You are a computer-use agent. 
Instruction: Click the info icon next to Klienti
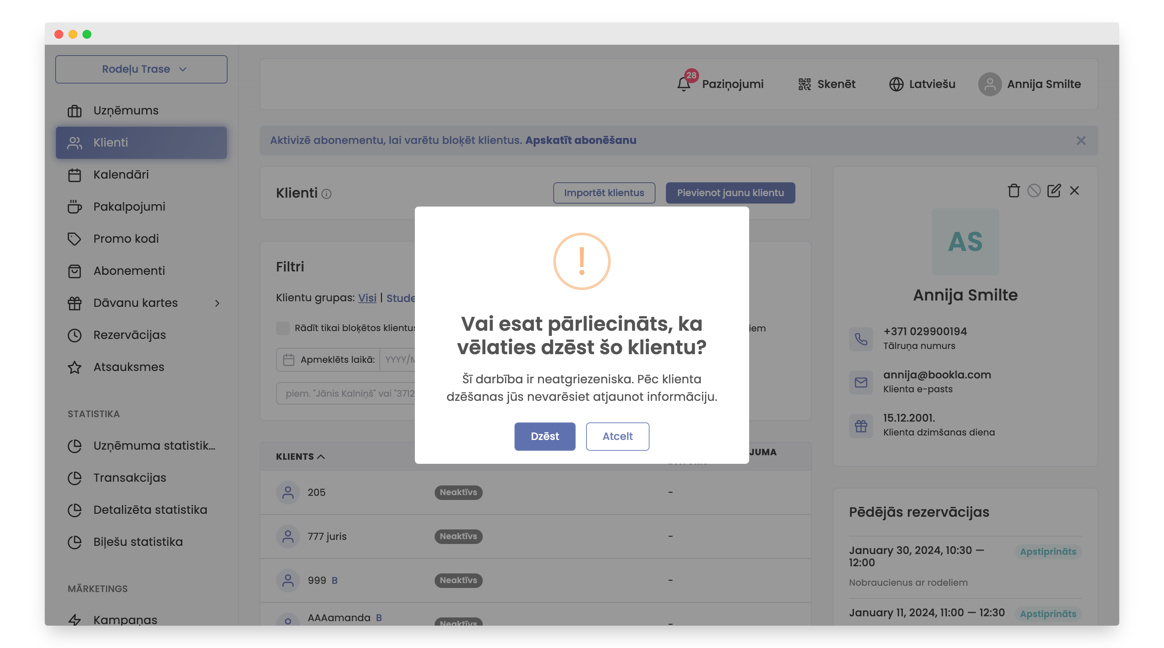point(326,194)
